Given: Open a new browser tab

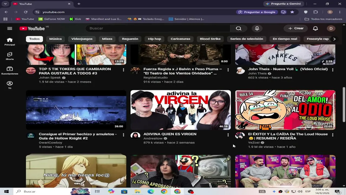Looking at the screenshot, I should click(x=79, y=4).
